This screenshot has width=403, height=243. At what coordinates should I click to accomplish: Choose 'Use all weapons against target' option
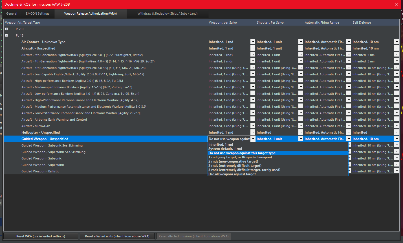pos(232,174)
